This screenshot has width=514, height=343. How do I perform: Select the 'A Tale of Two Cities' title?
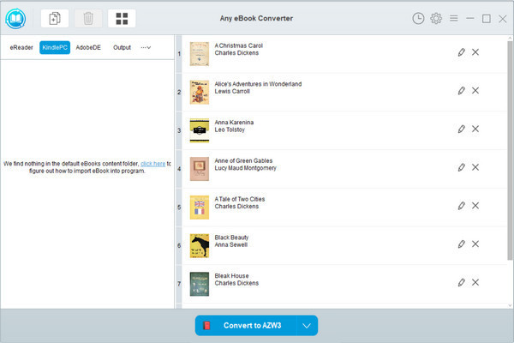[x=240, y=199]
